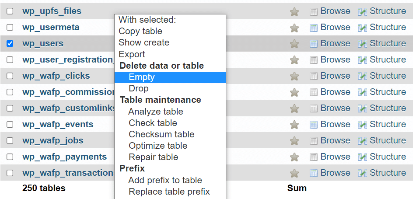The width and height of the screenshot is (416, 199).
Task: Choose Drop in the dropdown list
Action: 139,89
